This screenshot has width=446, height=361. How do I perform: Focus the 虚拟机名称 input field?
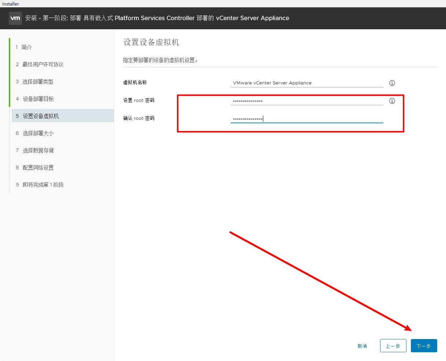[306, 83]
